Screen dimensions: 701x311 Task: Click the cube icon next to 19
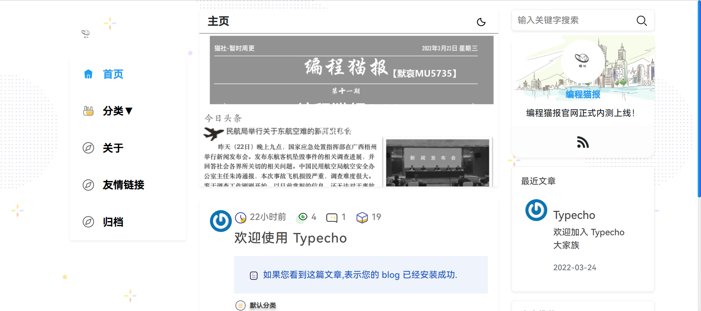(362, 217)
